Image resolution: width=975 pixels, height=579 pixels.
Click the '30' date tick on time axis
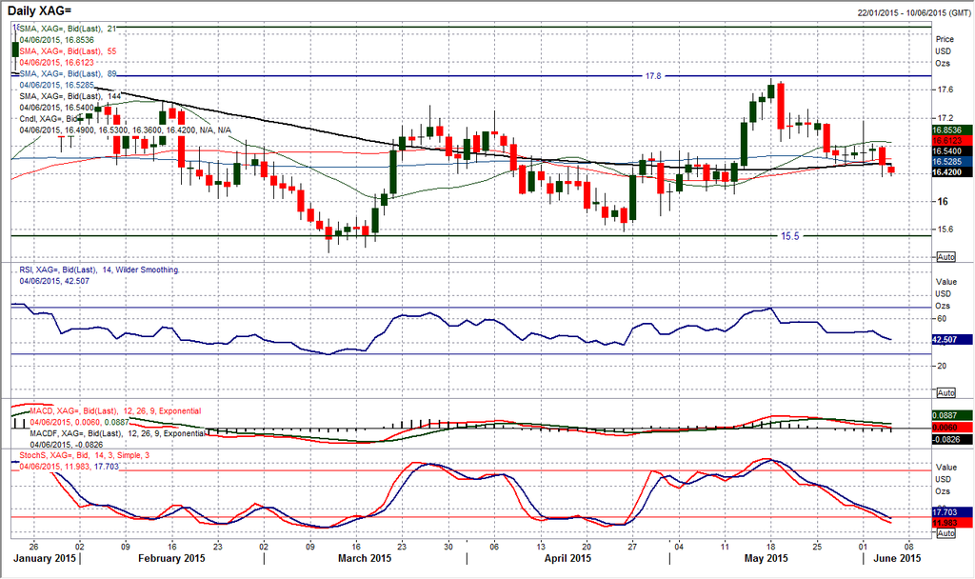448,547
